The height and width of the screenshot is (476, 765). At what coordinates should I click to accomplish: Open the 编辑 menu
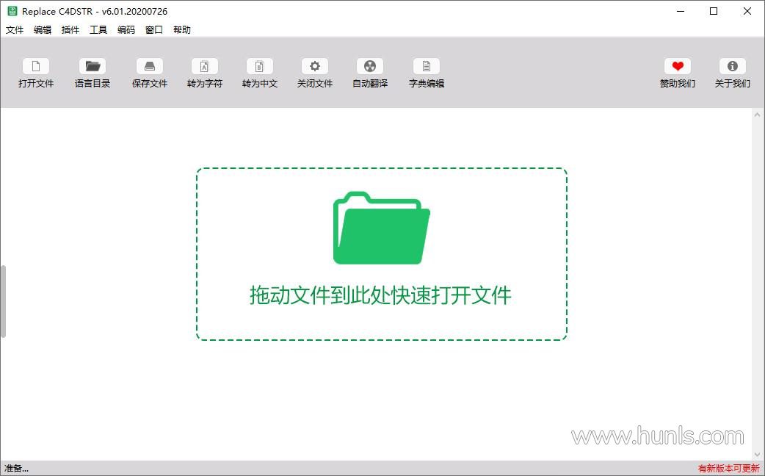(43, 30)
